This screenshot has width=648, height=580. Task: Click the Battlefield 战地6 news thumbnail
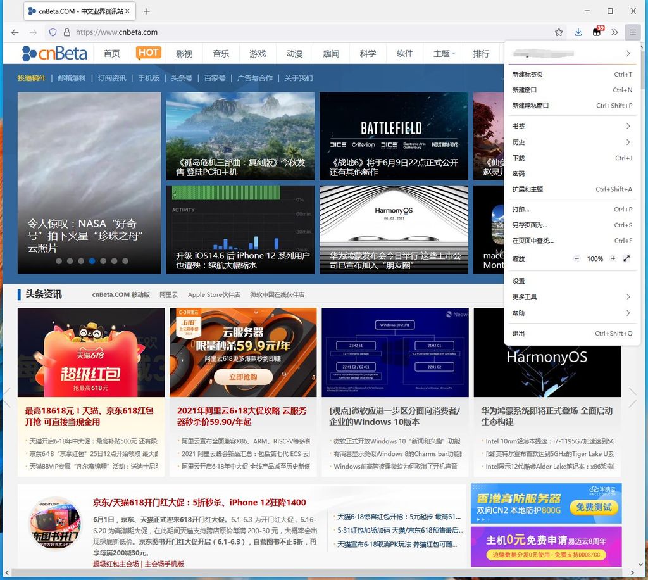click(x=394, y=136)
